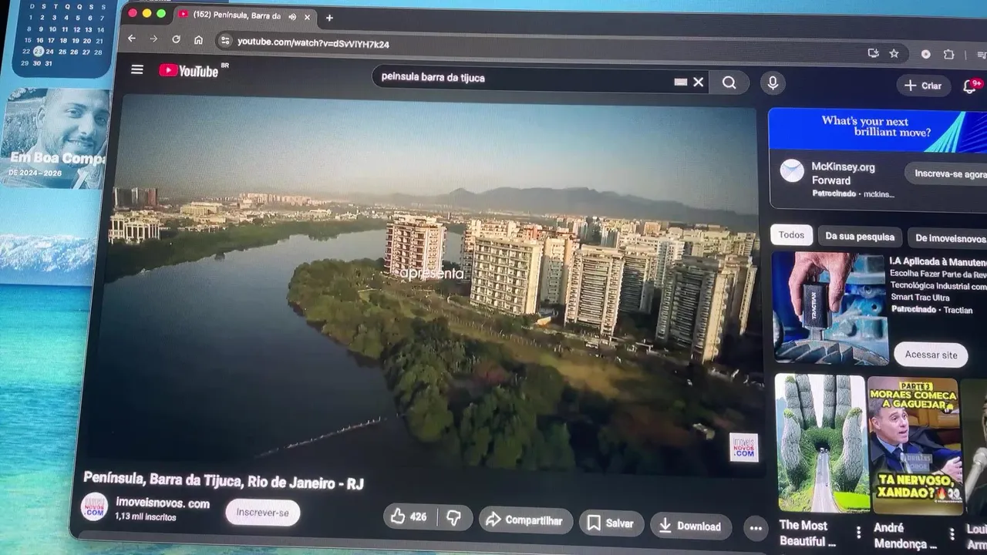Like the video with thumbs up
The width and height of the screenshot is (987, 555).
(x=409, y=516)
